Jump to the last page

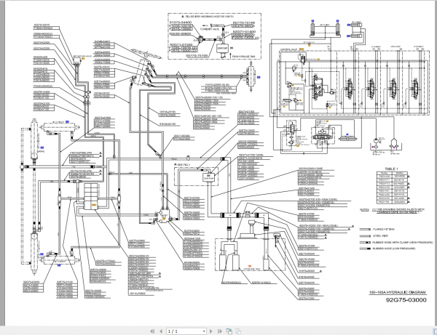pyautogui.click(x=218, y=330)
